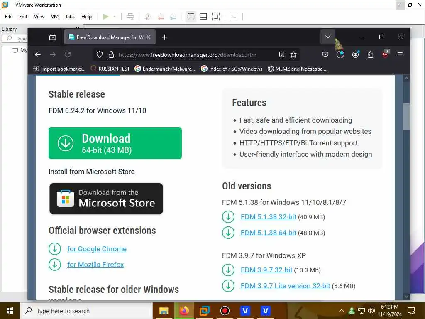Select the Free Download Manager tab
Image resolution: width=425 pixels, height=319 pixels.
[110, 37]
